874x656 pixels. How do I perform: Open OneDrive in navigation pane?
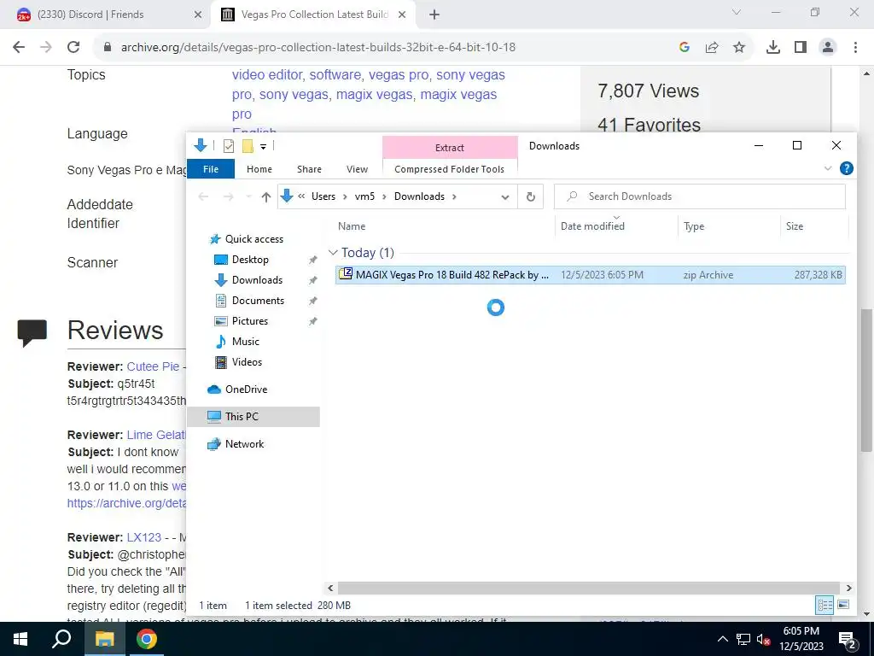pyautogui.click(x=246, y=389)
